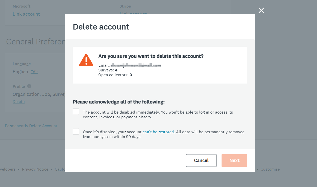Click Link account under Stripe
This screenshot has width=317, height=187.
[x=133, y=14]
